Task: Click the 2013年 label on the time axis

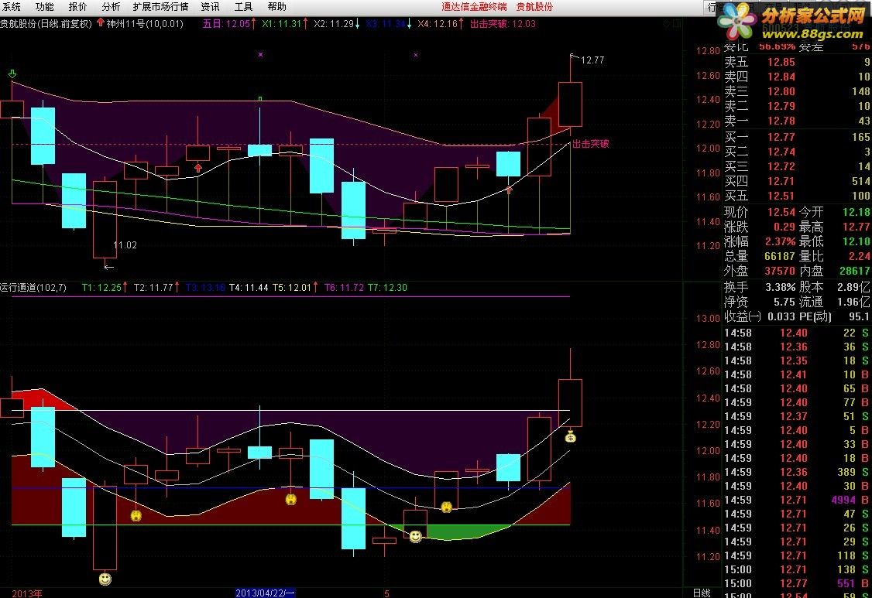Action: 26,593
